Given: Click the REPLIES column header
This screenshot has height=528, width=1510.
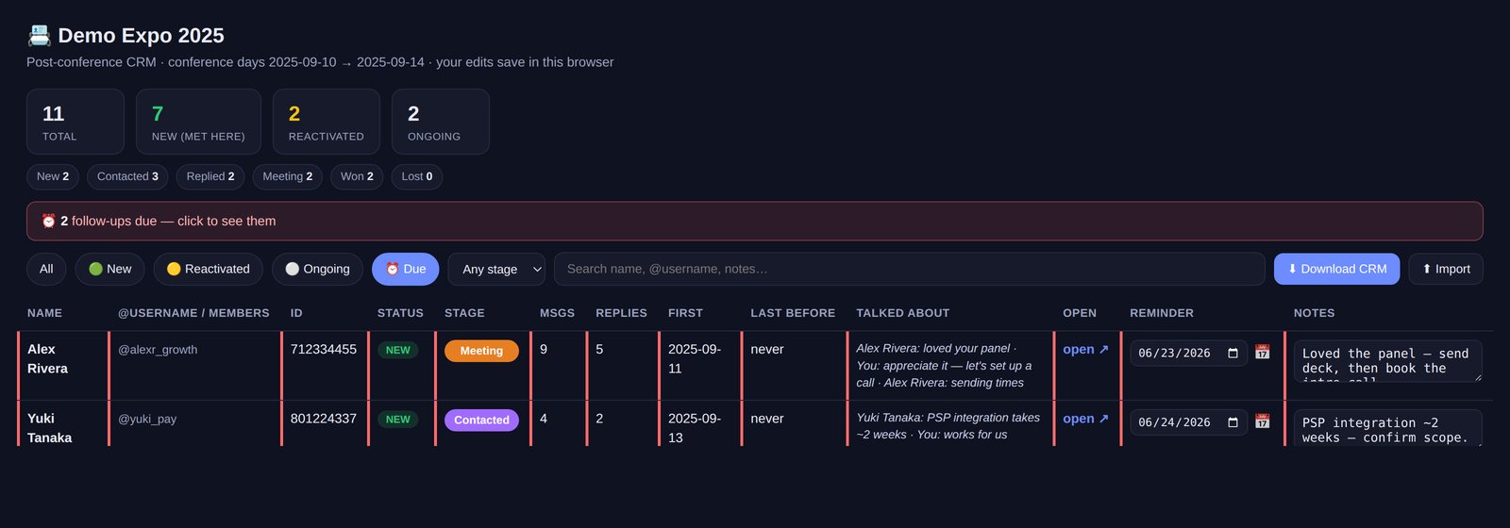Looking at the screenshot, I should pos(621,313).
